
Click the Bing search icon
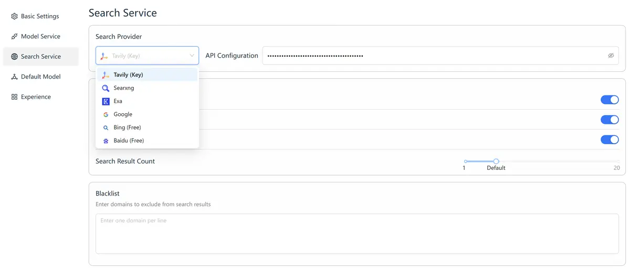pos(106,127)
